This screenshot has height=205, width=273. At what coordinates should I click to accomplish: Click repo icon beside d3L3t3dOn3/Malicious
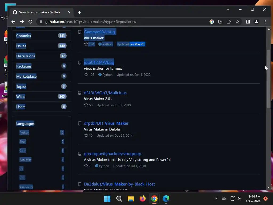[79, 93]
